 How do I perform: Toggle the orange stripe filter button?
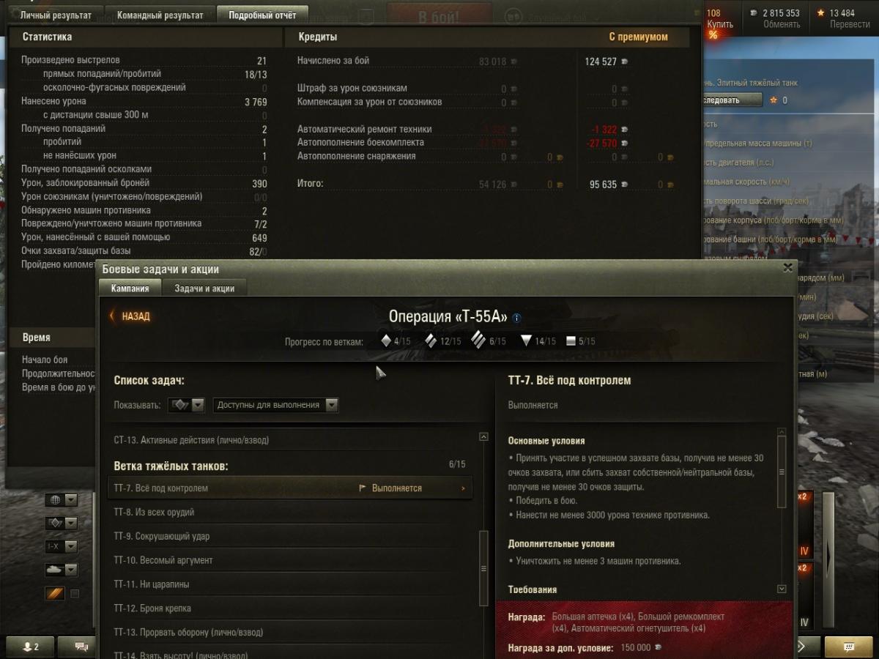pyautogui.click(x=55, y=594)
